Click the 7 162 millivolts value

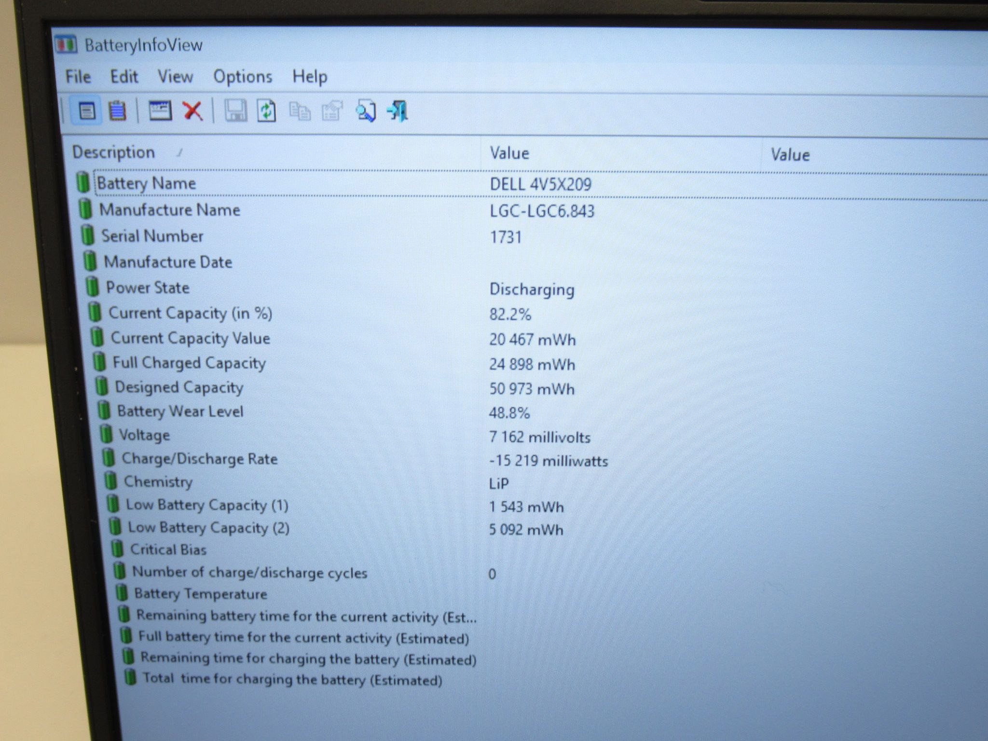pyautogui.click(x=540, y=437)
